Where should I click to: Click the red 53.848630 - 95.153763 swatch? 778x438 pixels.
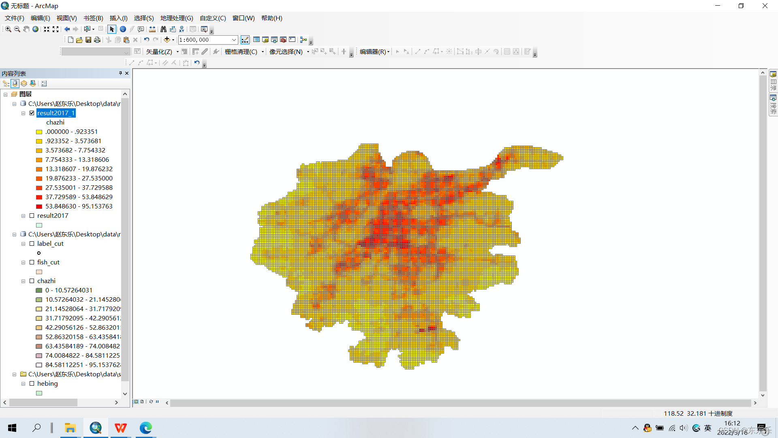coord(39,206)
